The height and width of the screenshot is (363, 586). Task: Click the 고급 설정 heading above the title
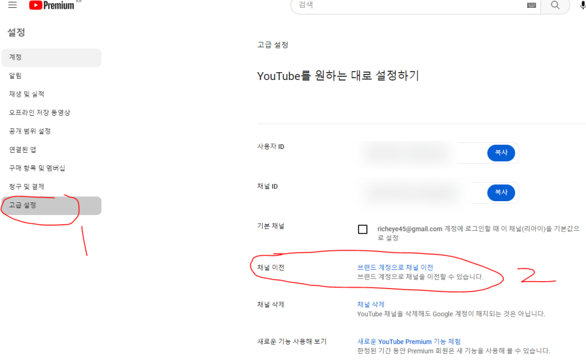pyautogui.click(x=272, y=45)
